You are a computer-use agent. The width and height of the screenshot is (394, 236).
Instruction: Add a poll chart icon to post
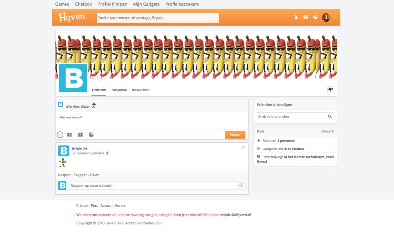click(x=91, y=134)
